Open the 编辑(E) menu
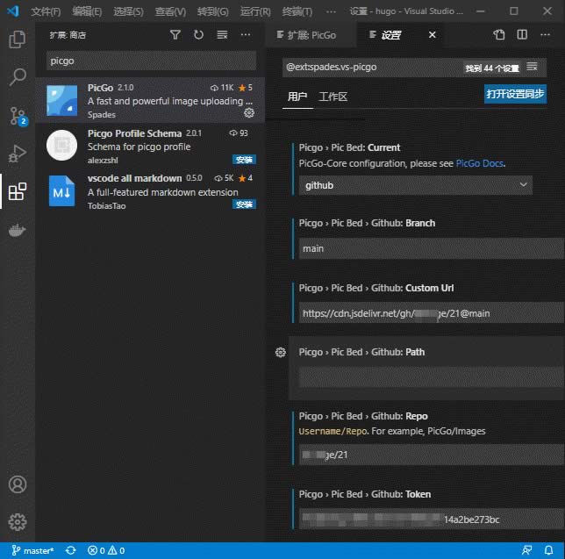The width and height of the screenshot is (565, 559). [x=87, y=11]
